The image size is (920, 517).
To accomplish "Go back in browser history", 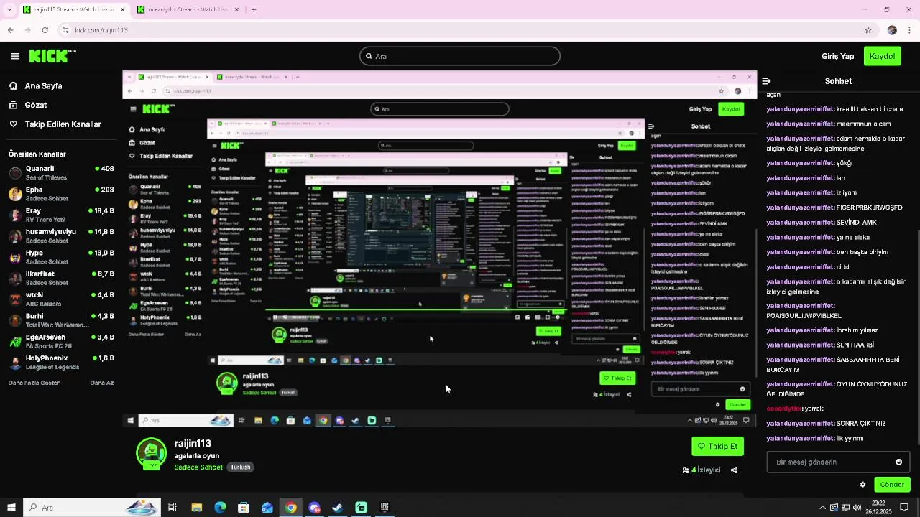I will pyautogui.click(x=10, y=30).
